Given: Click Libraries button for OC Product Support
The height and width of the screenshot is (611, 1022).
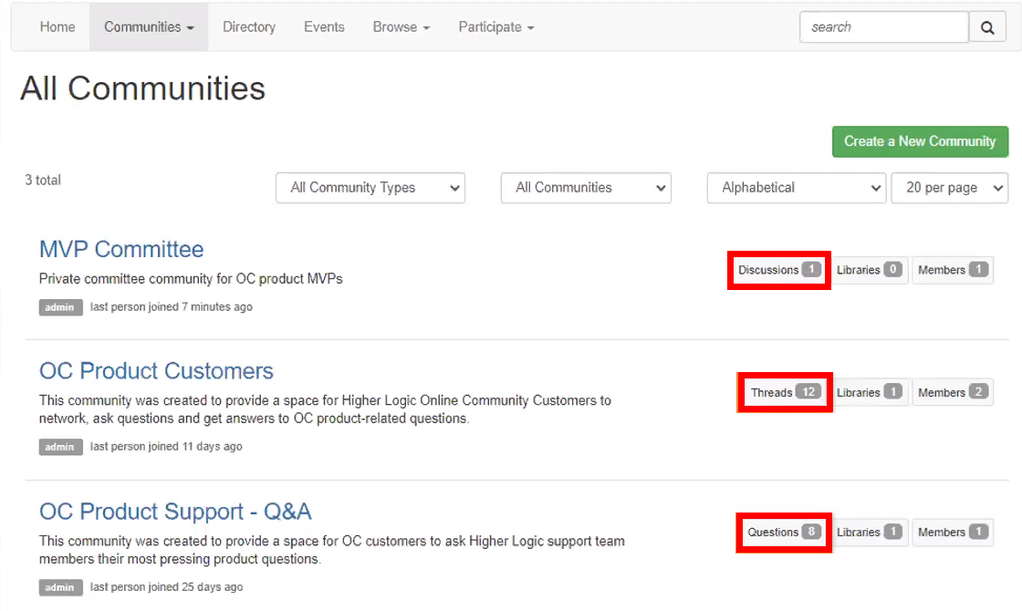Looking at the screenshot, I should click(870, 533).
